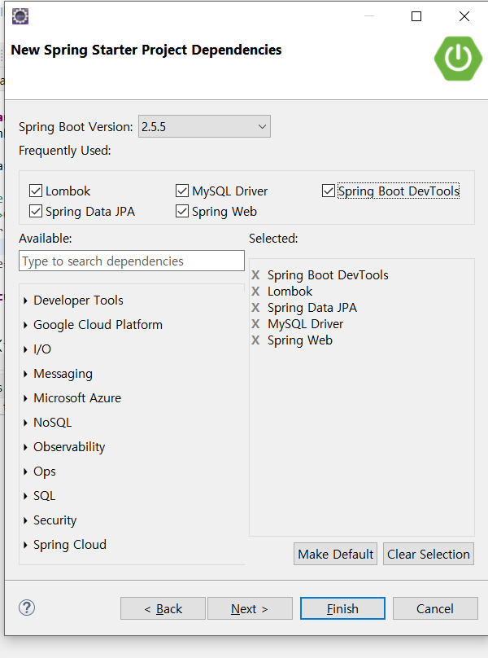Cancel the project wizard
The image size is (488, 658).
point(435,608)
